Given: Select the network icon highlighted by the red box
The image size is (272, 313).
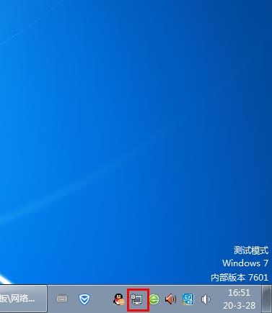Looking at the screenshot, I should 137,299.
